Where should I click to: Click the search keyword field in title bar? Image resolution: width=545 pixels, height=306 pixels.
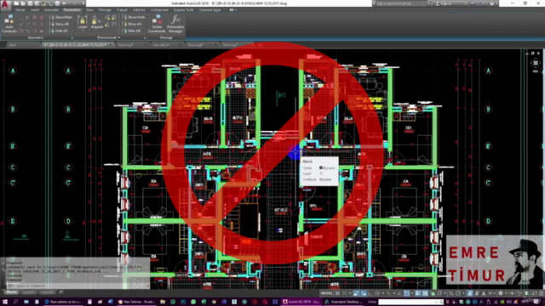pyautogui.click(x=400, y=3)
